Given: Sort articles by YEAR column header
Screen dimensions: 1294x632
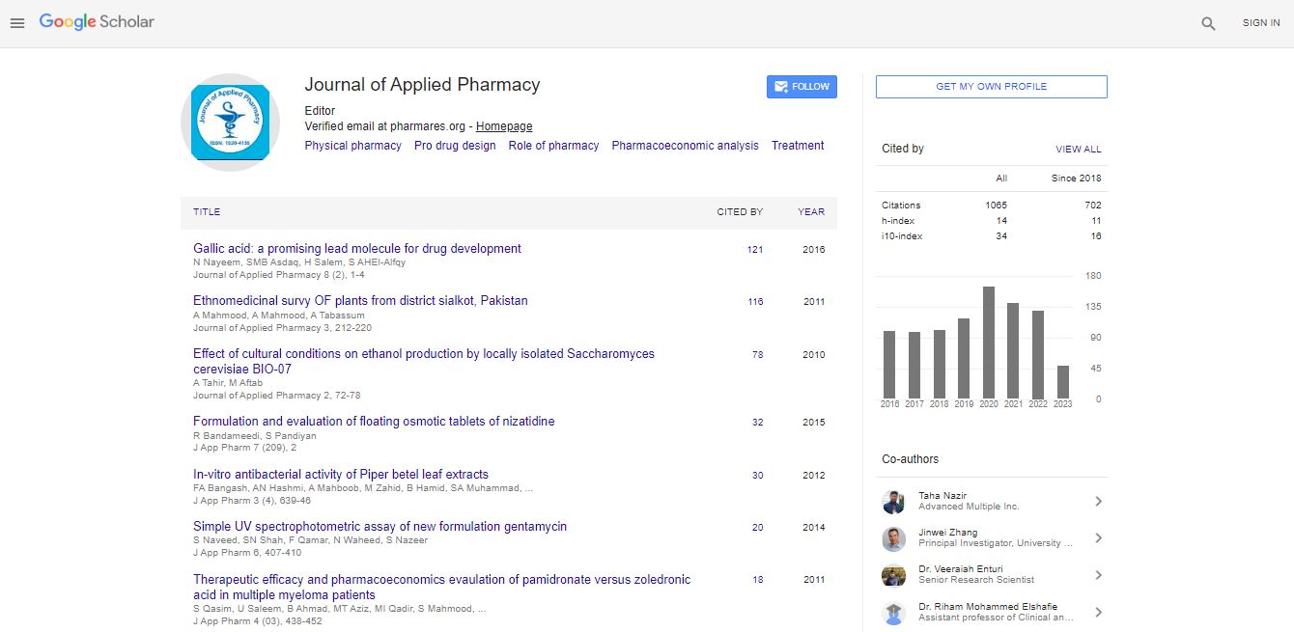Looking at the screenshot, I should coord(811,212).
